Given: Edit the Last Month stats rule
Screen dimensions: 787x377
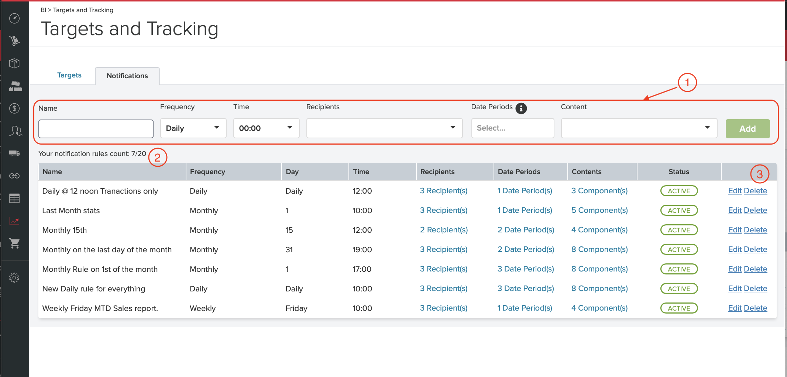Looking at the screenshot, I should point(735,210).
